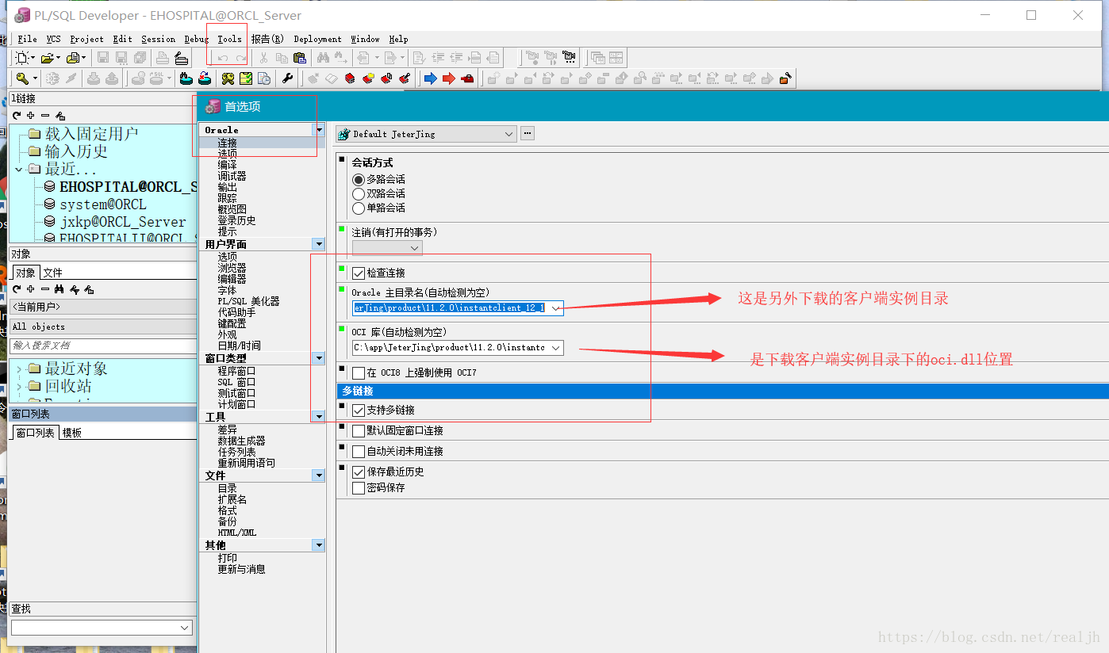Open Oracle 主目录名 path dropdown arrow

[x=555, y=308]
